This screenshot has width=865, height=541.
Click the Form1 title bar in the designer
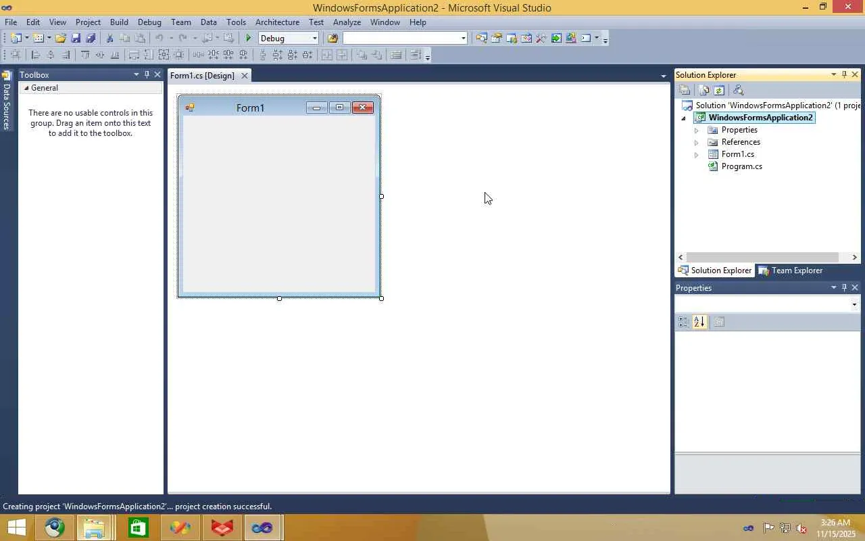(279, 108)
